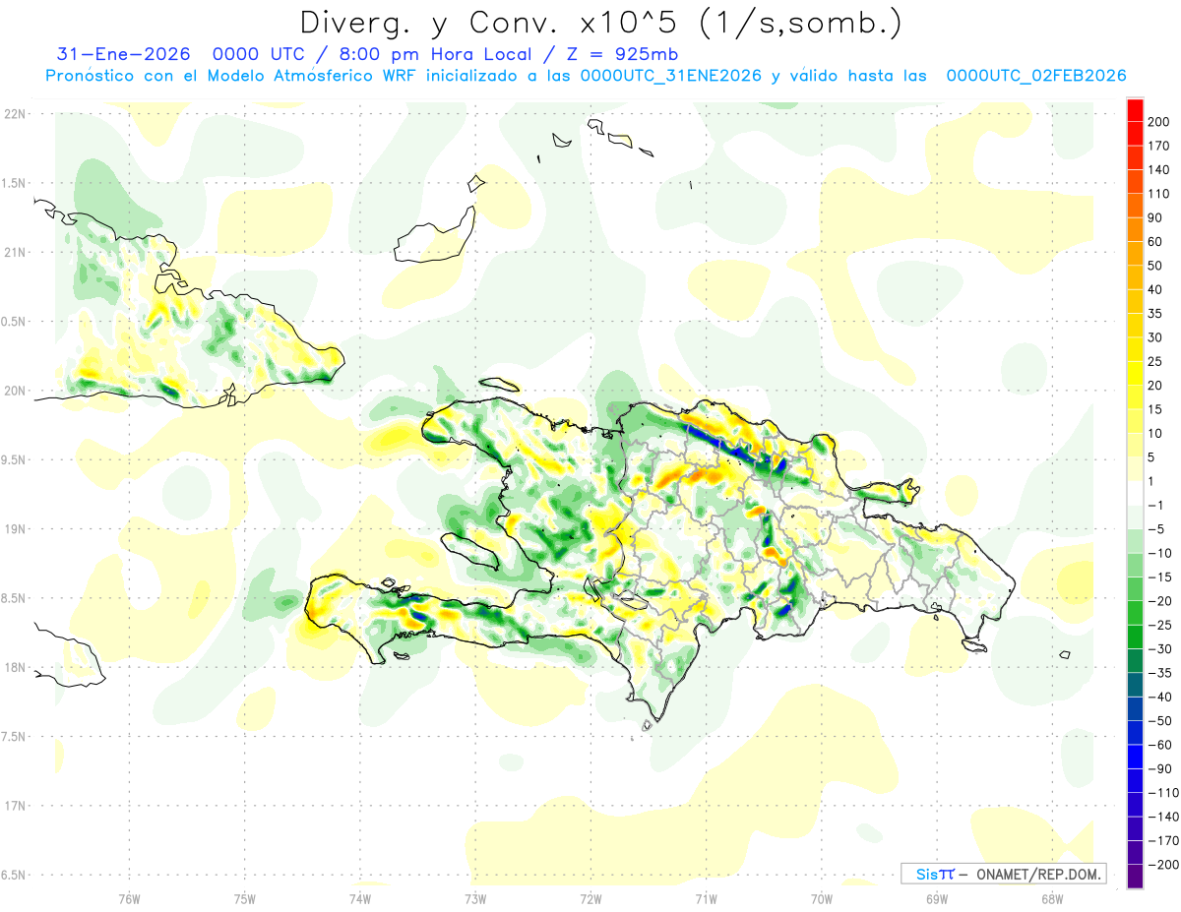Click the "-1" value on the color scale
Viewport: 1181px width, 912px height.
pos(1156,505)
